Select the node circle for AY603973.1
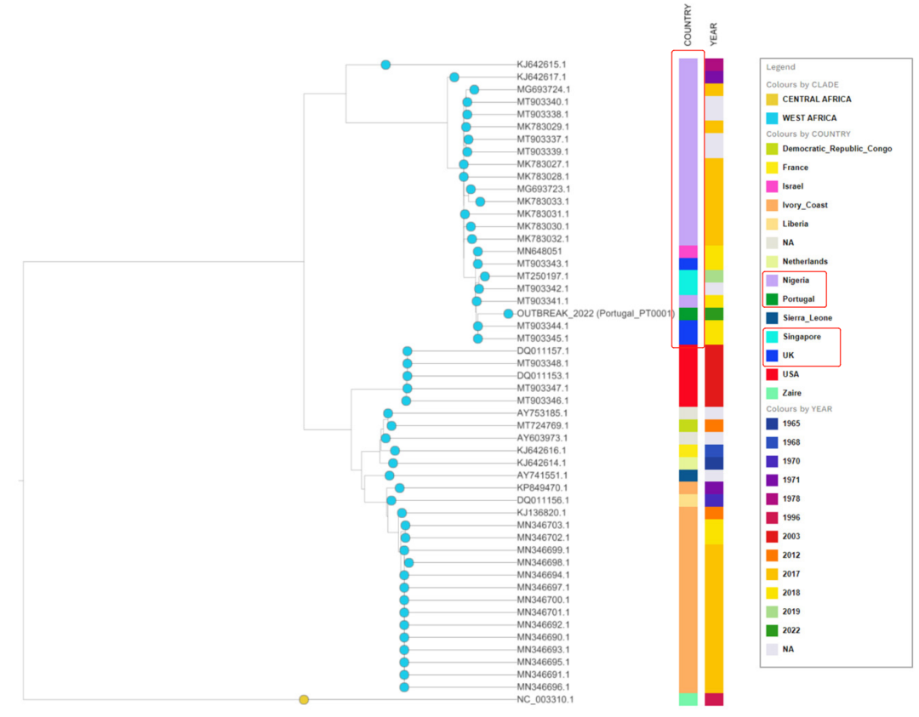The image size is (919, 717). click(x=385, y=438)
